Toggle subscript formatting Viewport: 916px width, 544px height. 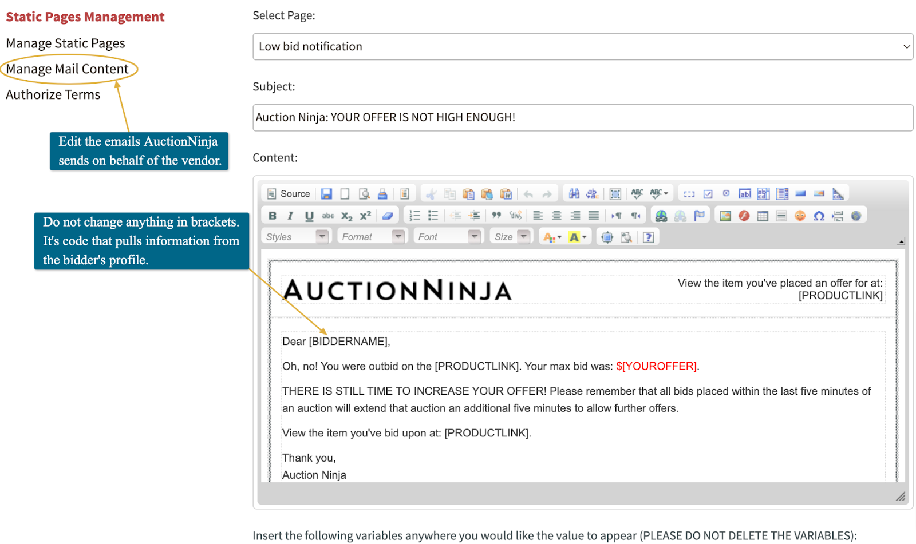(x=347, y=216)
